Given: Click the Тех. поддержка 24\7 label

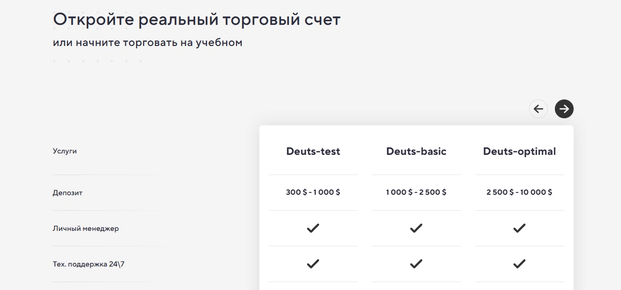Looking at the screenshot, I should (x=89, y=264).
